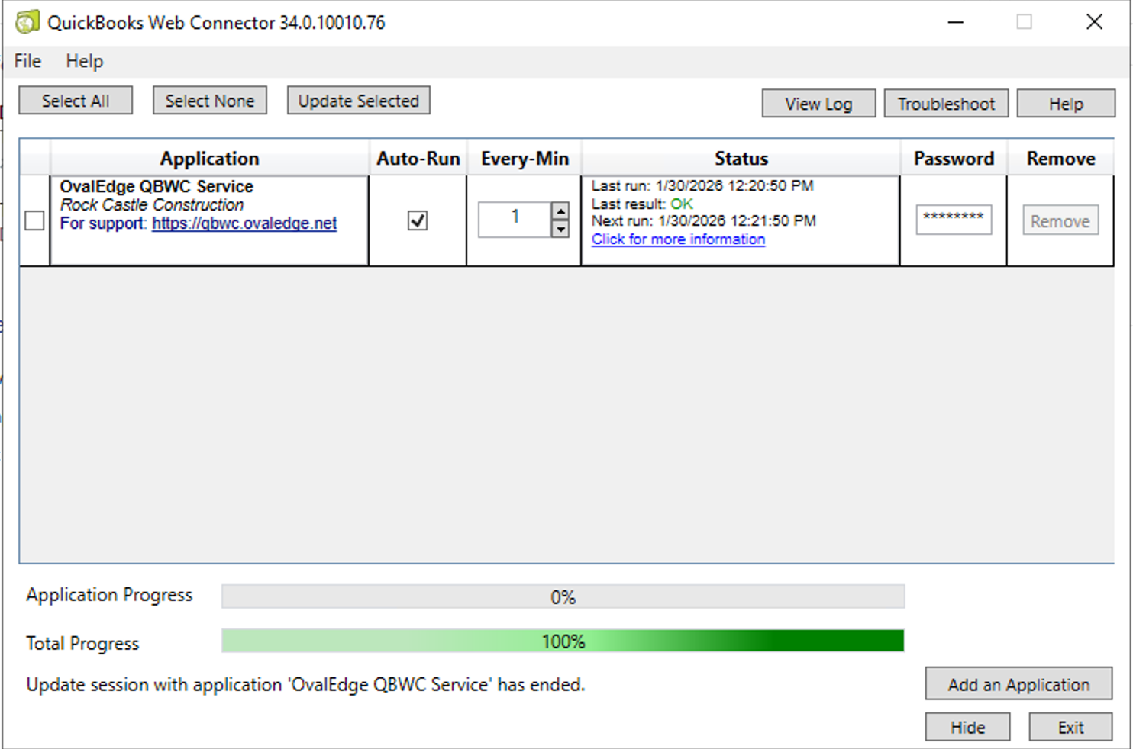This screenshot has width=1133, height=749.
Task: Minimize the Web Connector window
Action: 955,22
